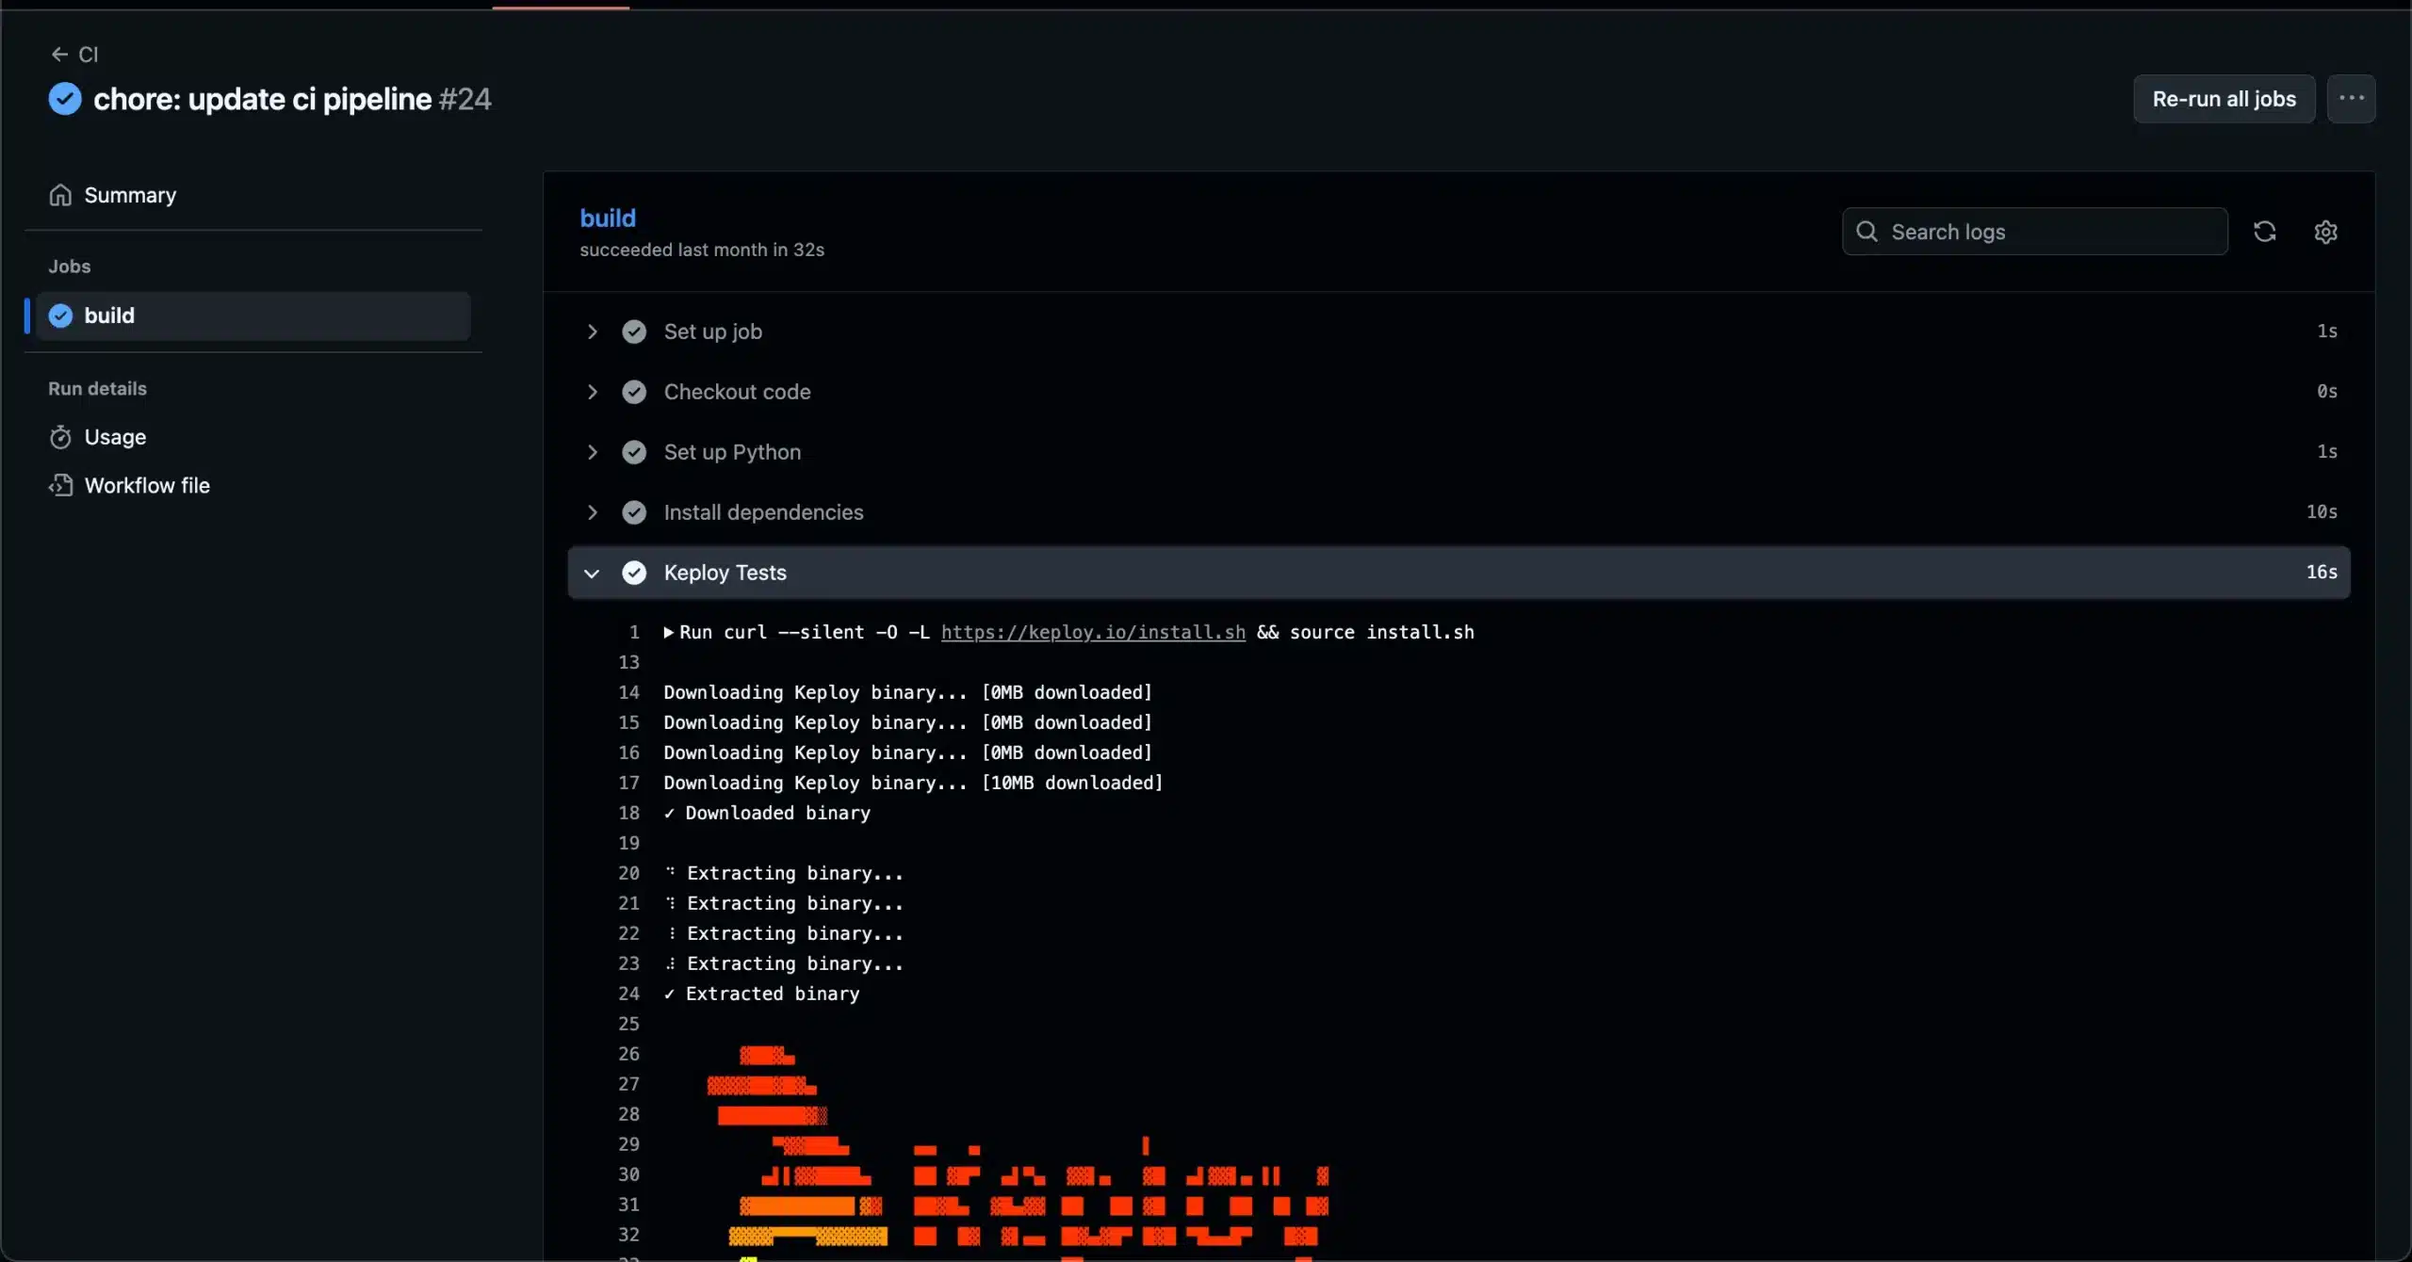2412x1262 pixels.
Task: Open the Summary page via the home icon
Action: (60, 195)
